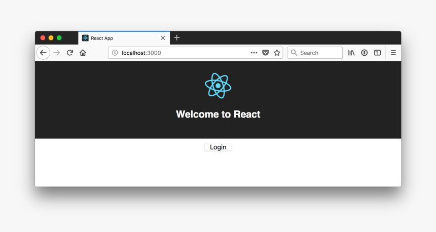The image size is (436, 232).
Task: Focus the Search field
Action: point(315,53)
